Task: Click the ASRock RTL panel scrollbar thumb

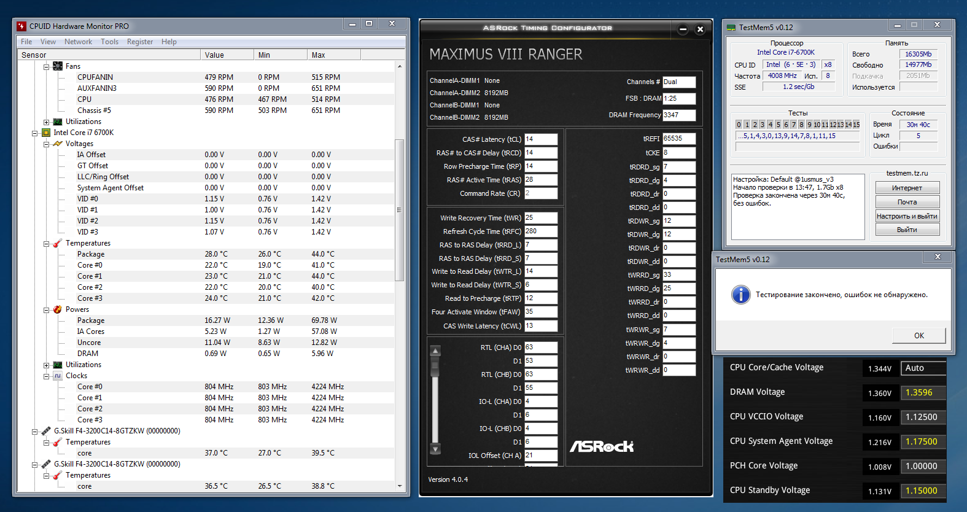Action: click(x=435, y=366)
